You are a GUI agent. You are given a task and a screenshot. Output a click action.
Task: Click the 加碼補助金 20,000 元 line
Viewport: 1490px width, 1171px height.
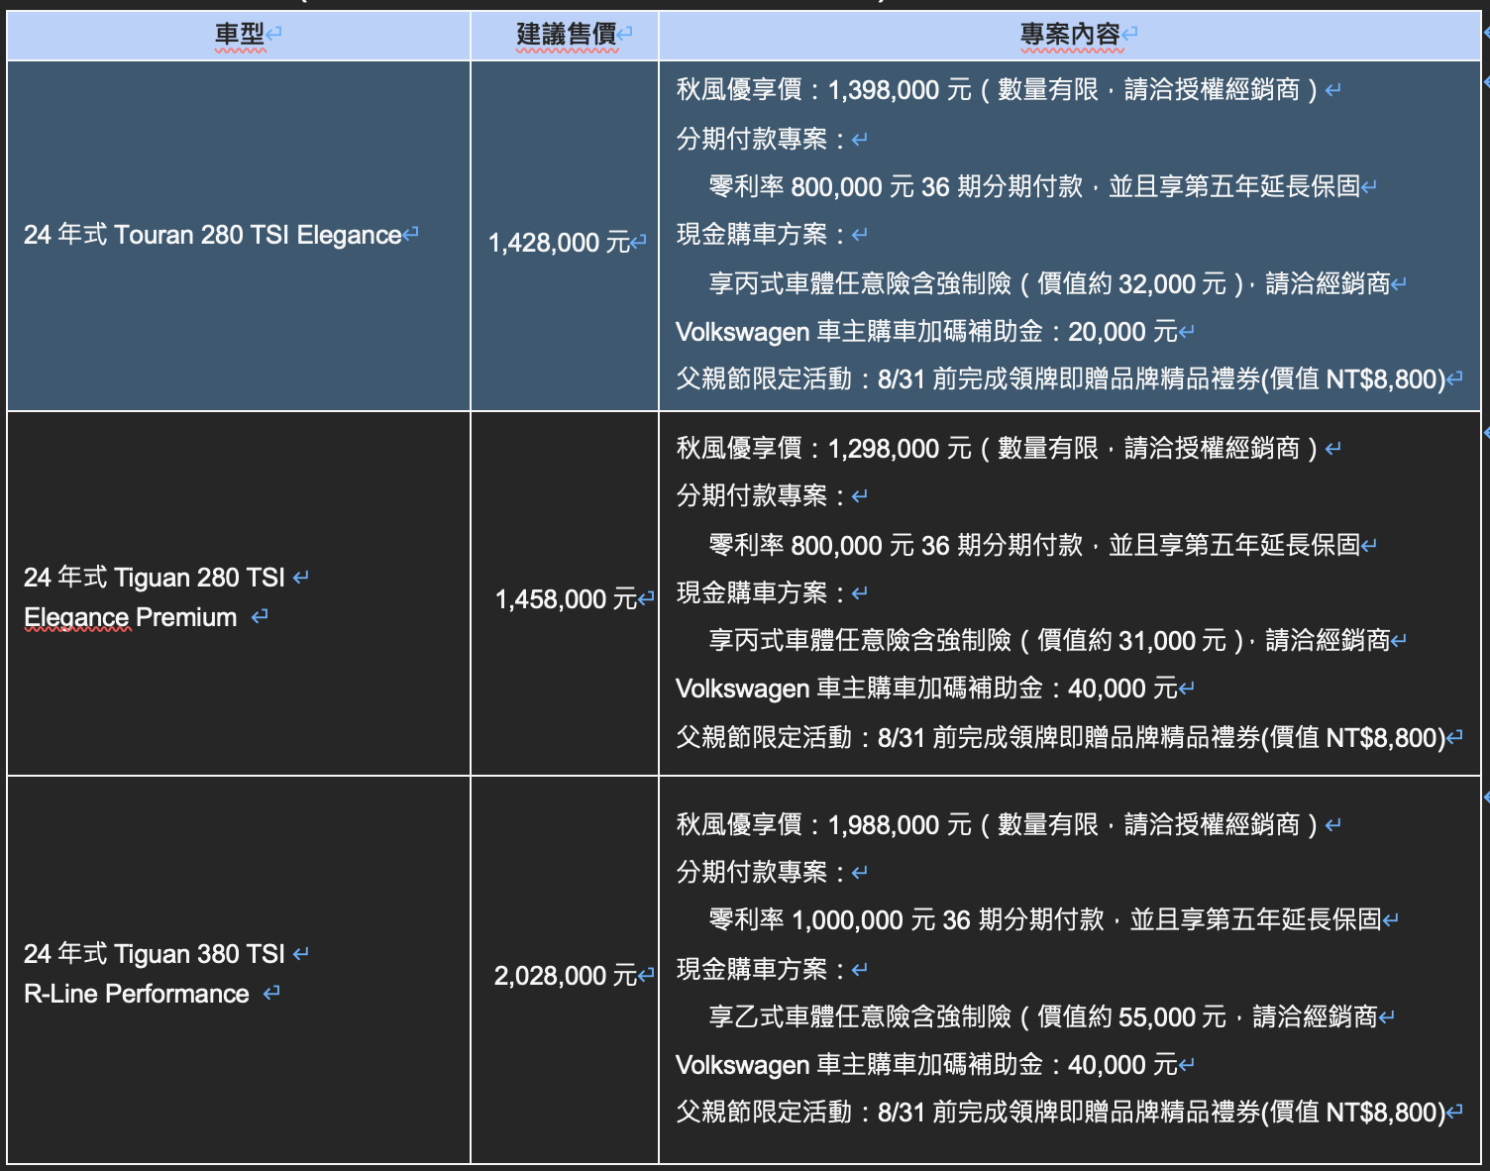[925, 332]
